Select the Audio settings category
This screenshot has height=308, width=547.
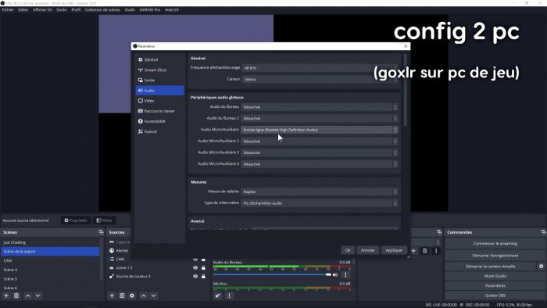[159, 91]
